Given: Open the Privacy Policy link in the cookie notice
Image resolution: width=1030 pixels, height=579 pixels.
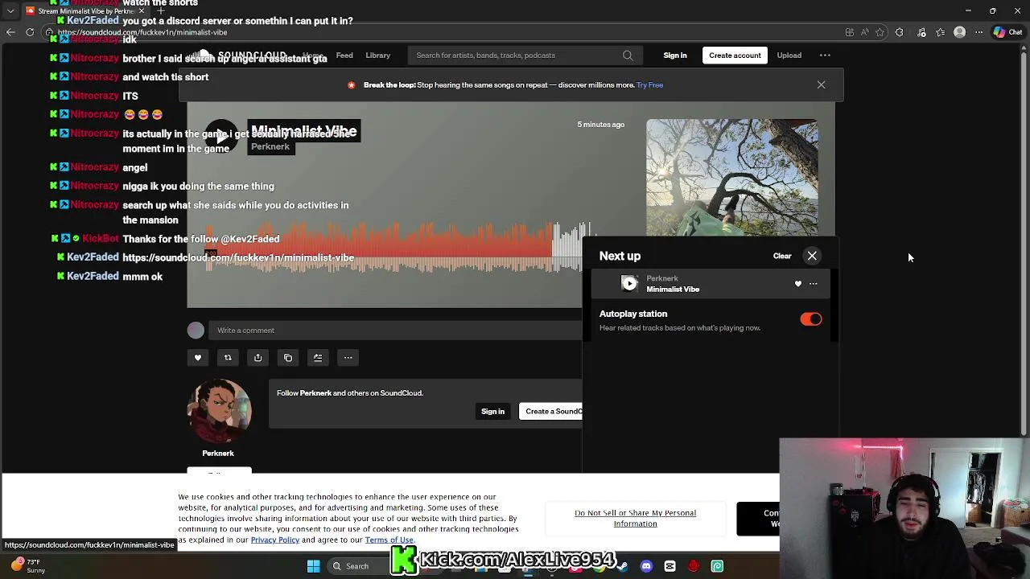Looking at the screenshot, I should [274, 540].
